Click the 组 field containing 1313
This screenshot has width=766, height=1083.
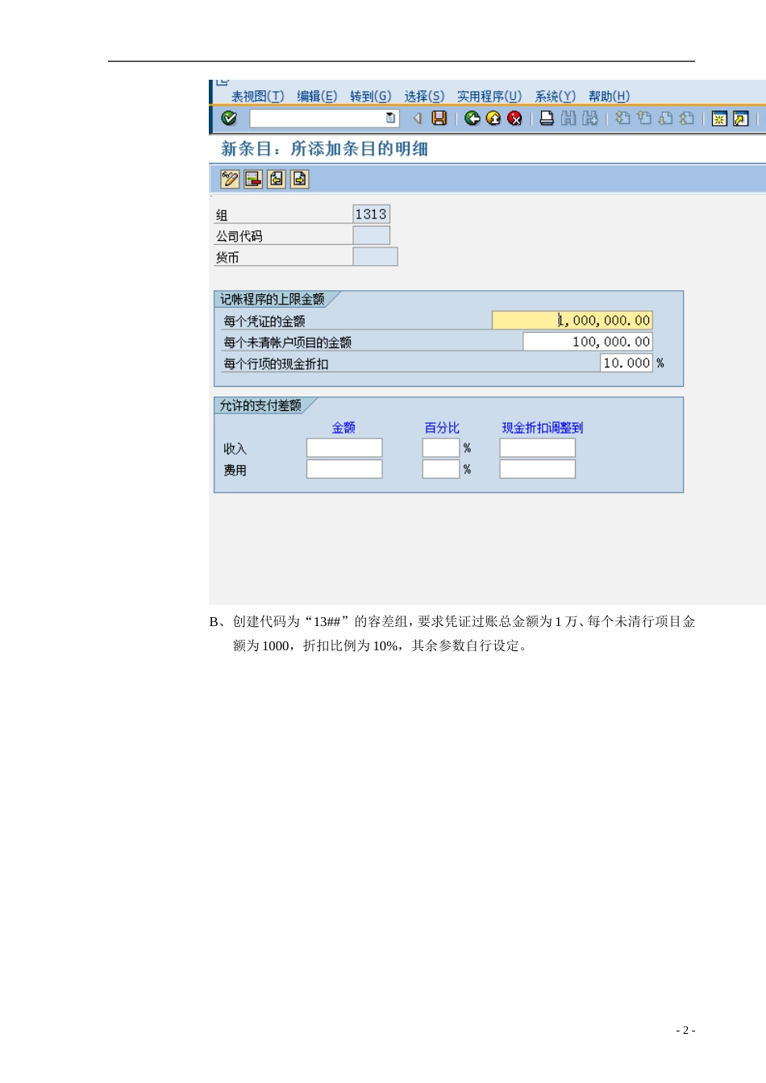tap(371, 214)
